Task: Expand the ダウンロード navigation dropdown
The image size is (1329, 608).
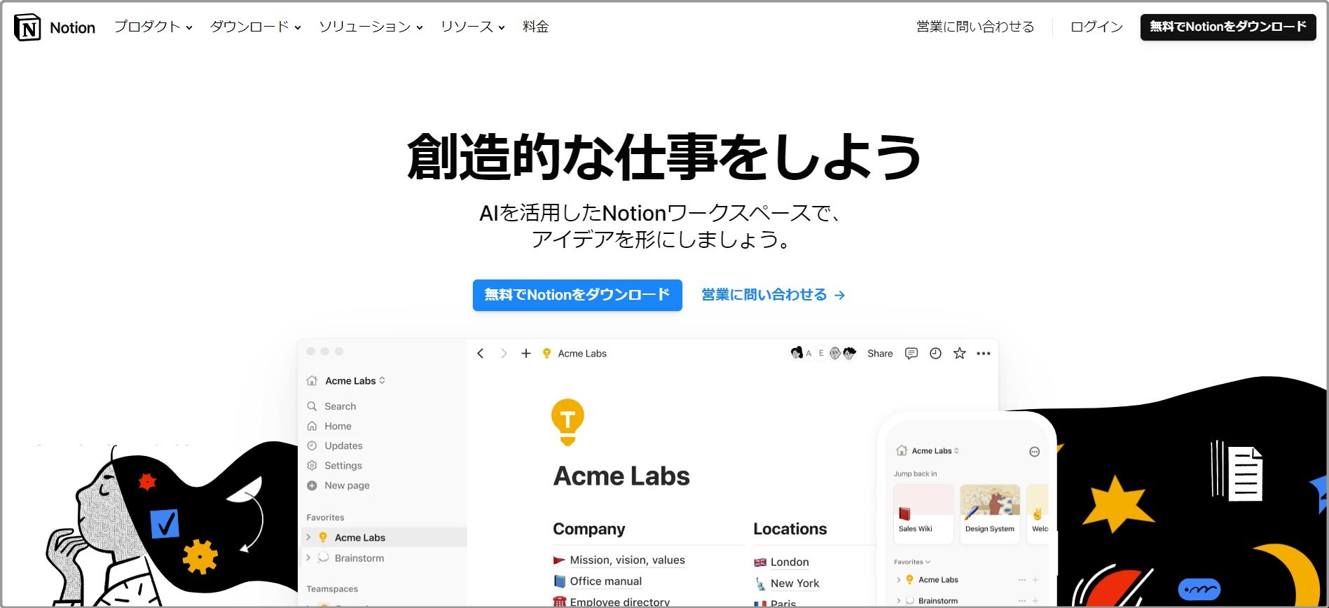Action: pyautogui.click(x=255, y=27)
